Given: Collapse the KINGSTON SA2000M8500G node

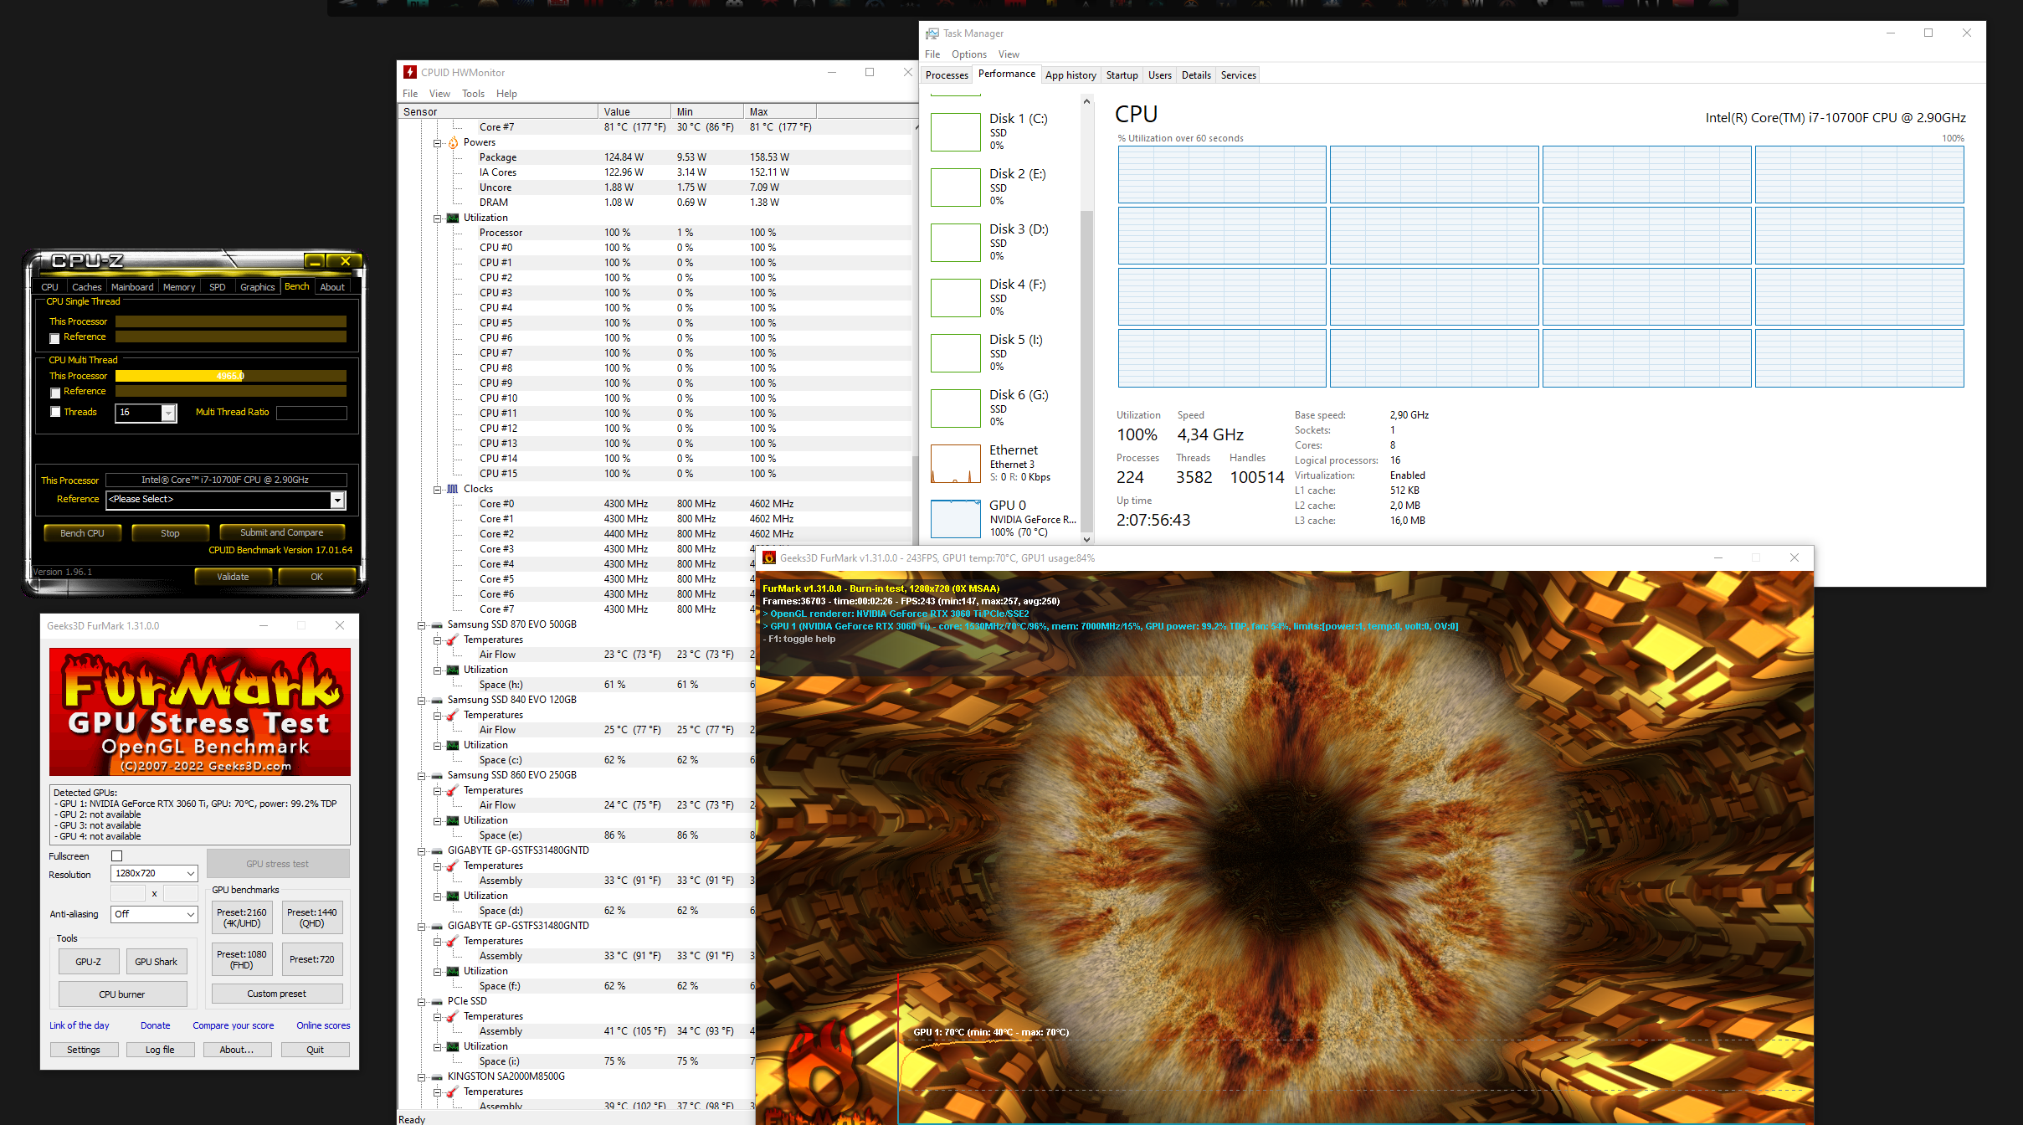Looking at the screenshot, I should click(422, 1077).
